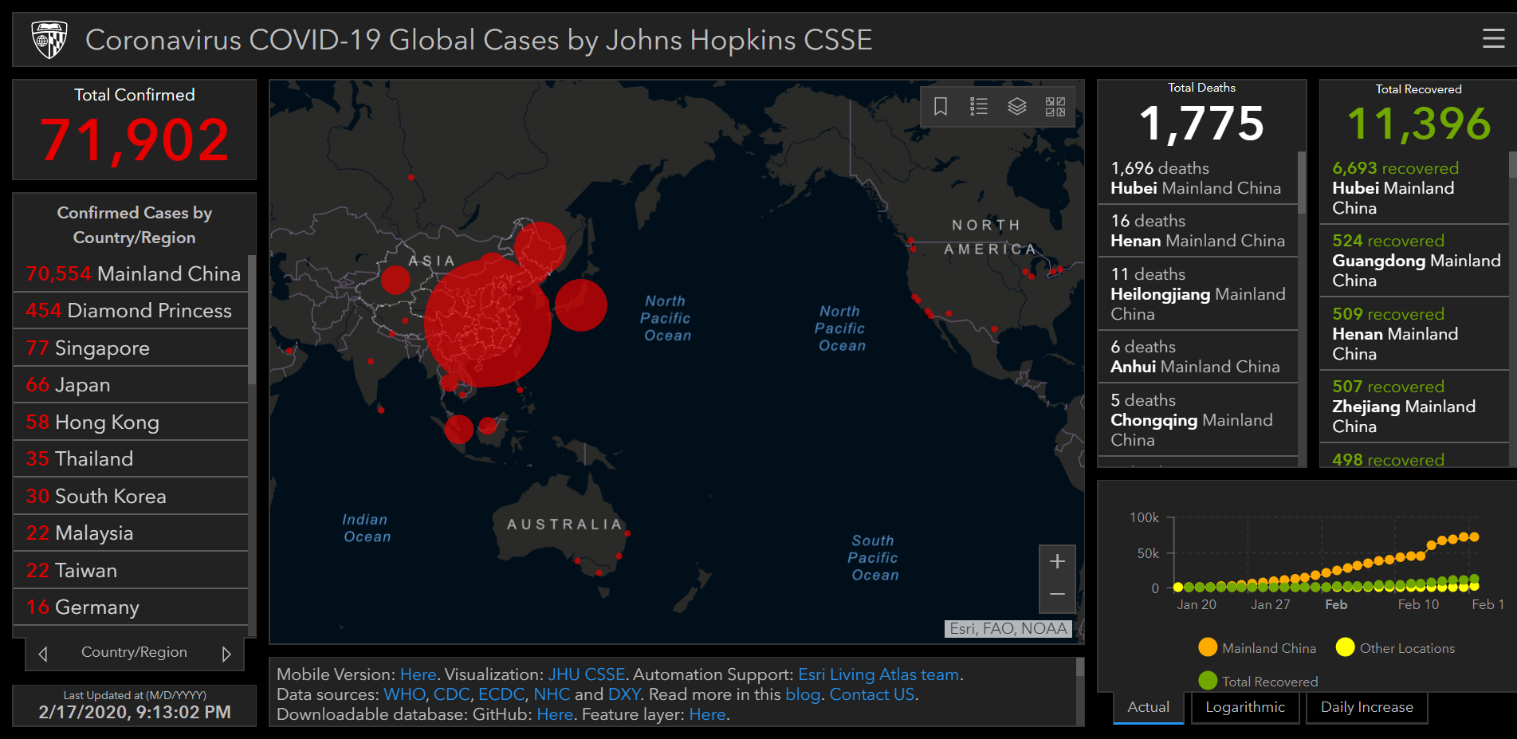Open the GitHub database Here link
1517x739 pixels.
pos(555,714)
